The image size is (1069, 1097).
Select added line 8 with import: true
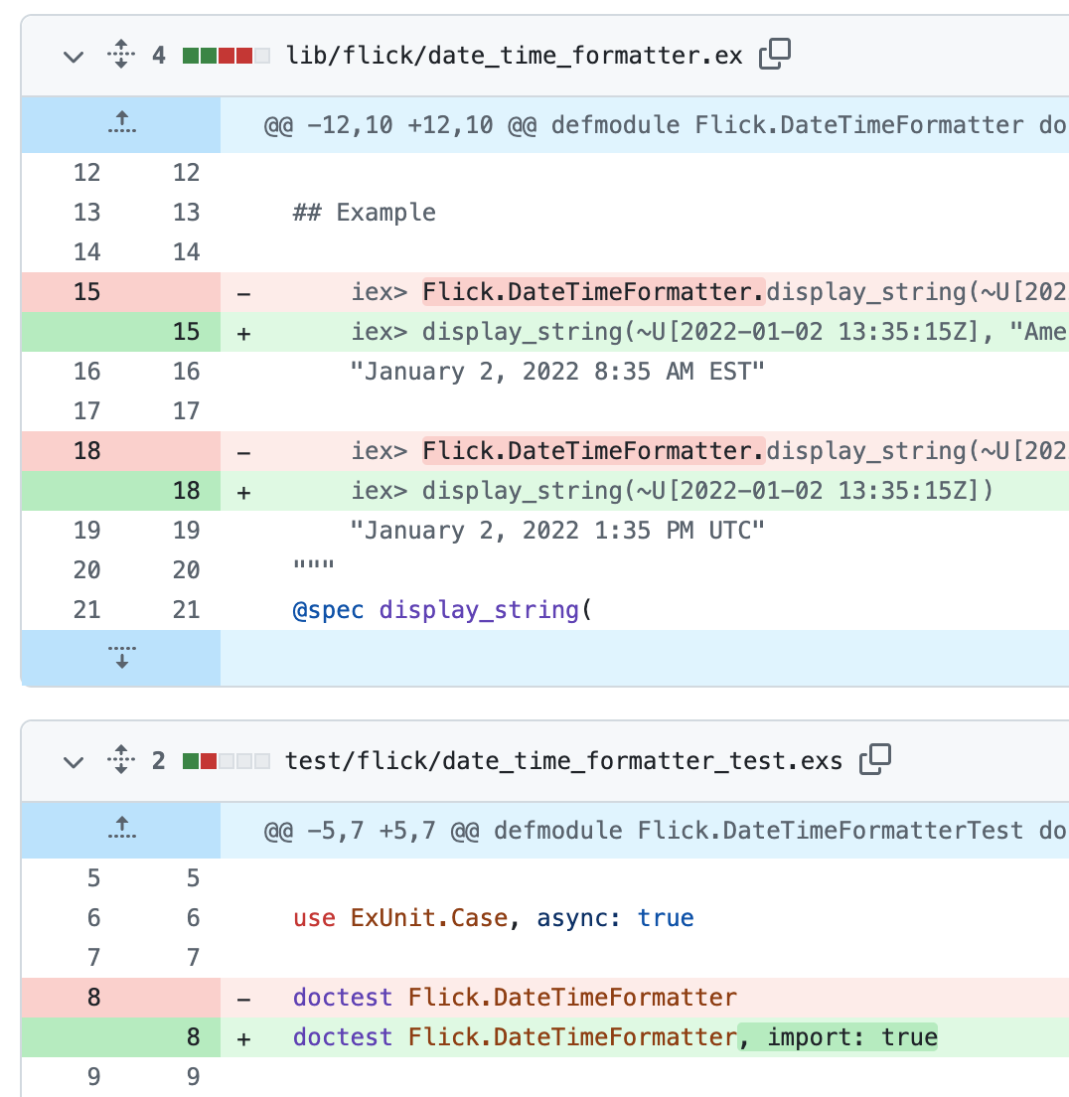pos(193,1036)
